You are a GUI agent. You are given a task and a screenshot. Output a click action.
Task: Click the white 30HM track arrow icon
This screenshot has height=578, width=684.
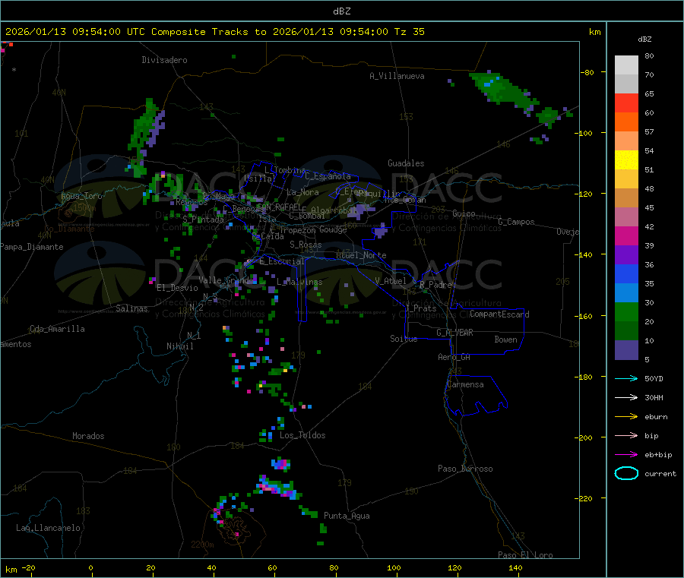coord(626,397)
